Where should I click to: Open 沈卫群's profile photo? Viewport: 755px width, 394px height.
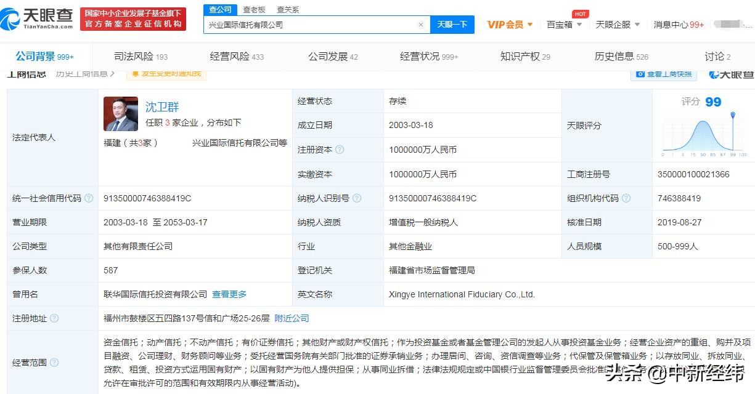[x=121, y=114]
